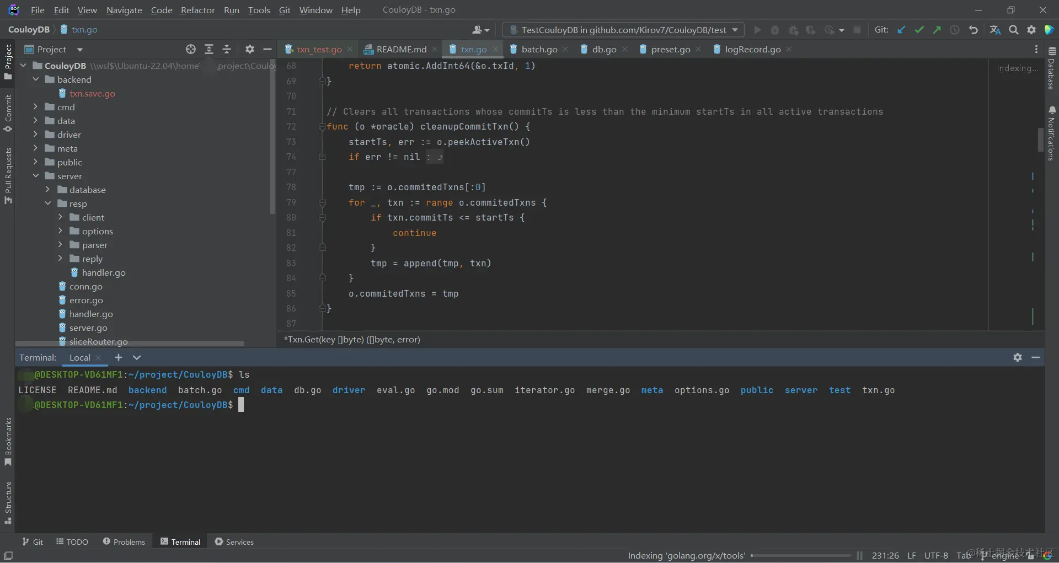The height and width of the screenshot is (563, 1059).
Task: Expand the cmd folder
Action: tap(36, 107)
